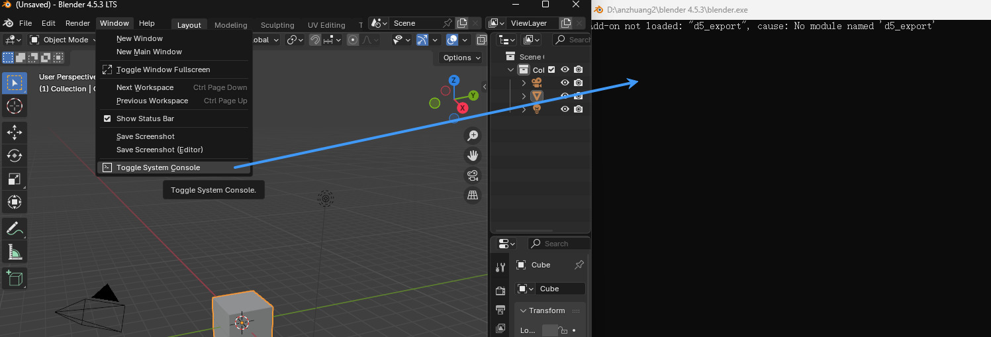Select the Add Cube tool
Image resolution: width=991 pixels, height=337 pixels.
coord(14,278)
